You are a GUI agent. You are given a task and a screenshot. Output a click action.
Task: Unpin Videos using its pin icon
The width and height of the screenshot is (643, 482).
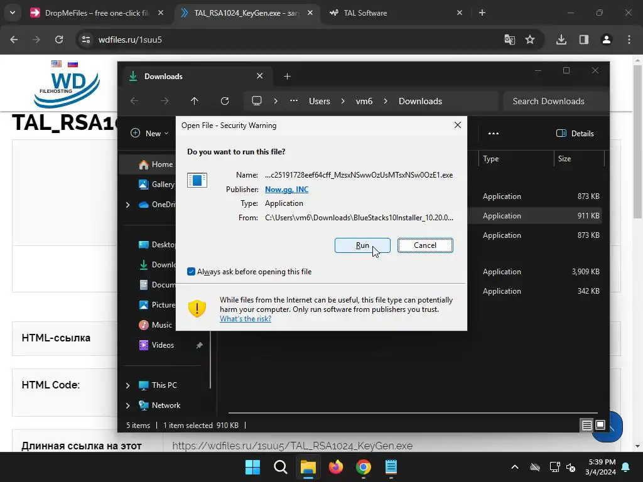[x=199, y=345]
